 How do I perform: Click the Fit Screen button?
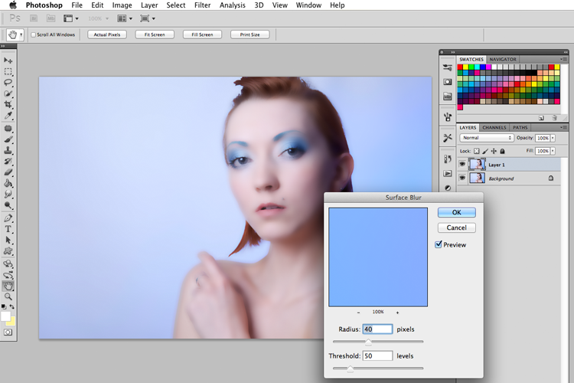pos(155,34)
